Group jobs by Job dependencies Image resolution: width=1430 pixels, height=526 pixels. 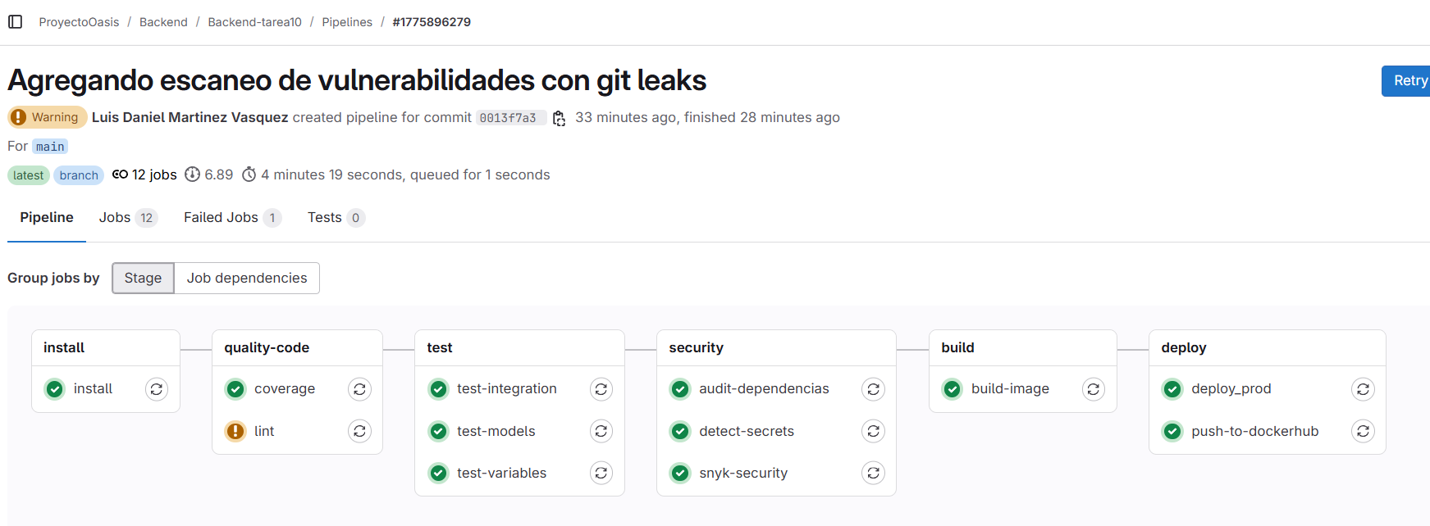[247, 278]
